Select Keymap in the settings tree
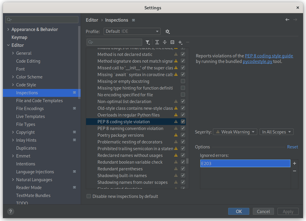This screenshot has width=306, height=221. [x=19, y=37]
